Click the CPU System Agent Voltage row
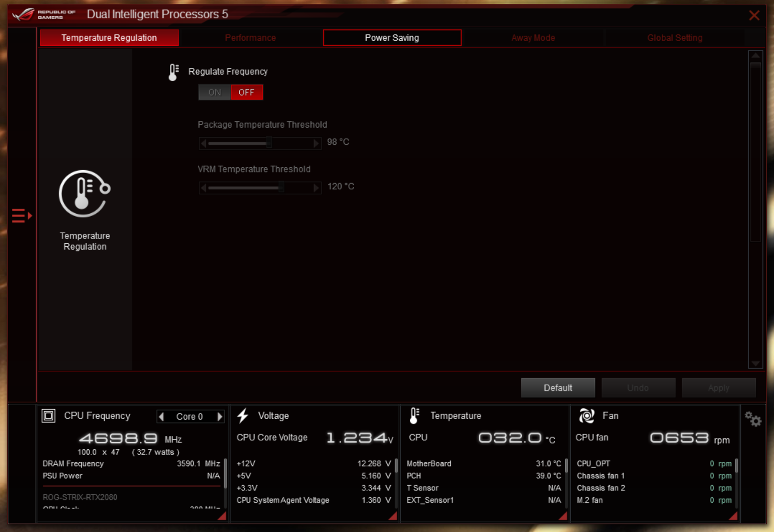774x532 pixels. [314, 500]
